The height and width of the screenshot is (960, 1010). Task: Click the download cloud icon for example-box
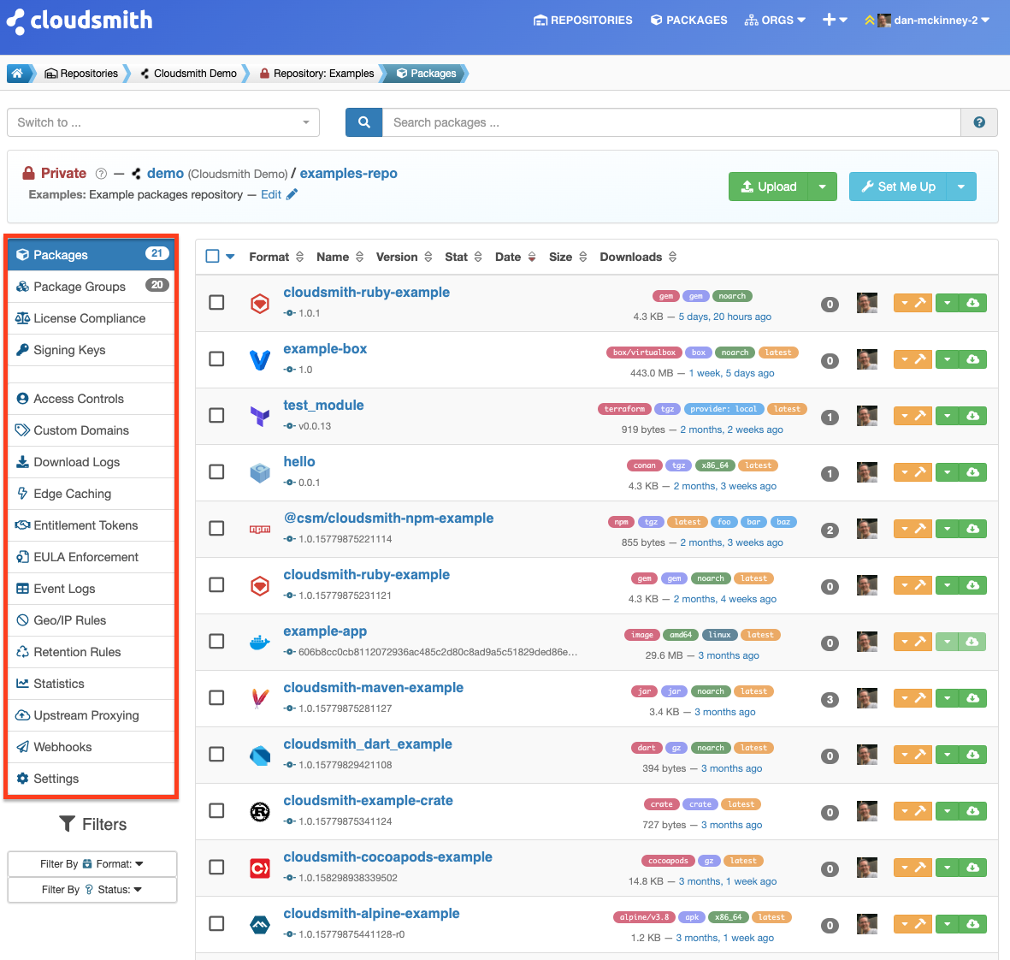pos(972,359)
